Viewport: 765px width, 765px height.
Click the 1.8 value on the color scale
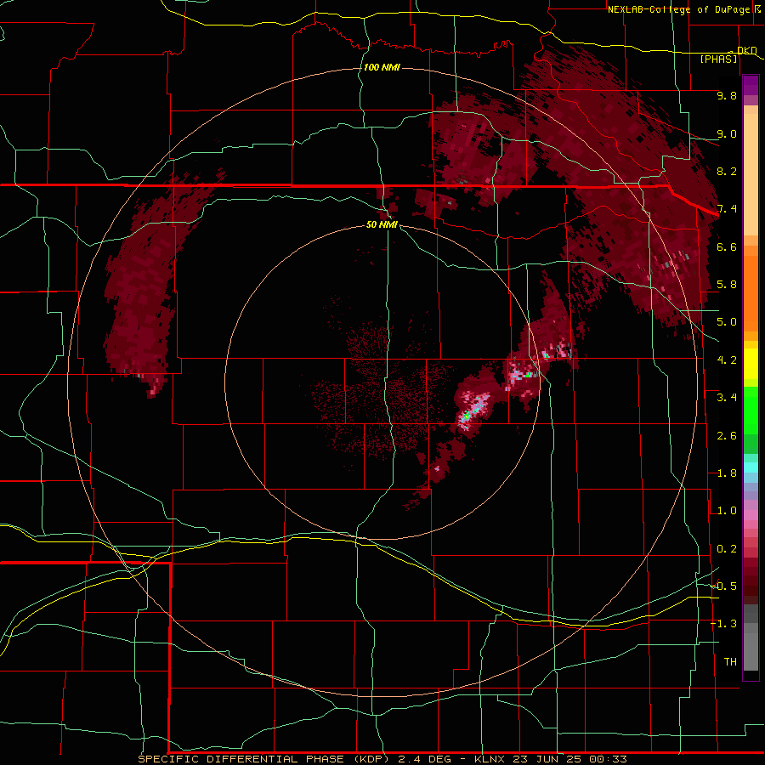tap(727, 473)
